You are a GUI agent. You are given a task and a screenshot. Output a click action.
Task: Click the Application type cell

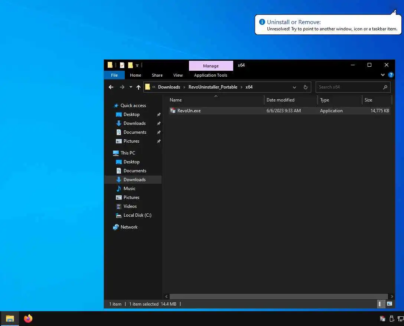(x=331, y=110)
